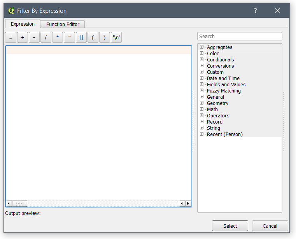The image size is (296, 239).
Task: Insert the minus operator
Action: click(x=34, y=38)
